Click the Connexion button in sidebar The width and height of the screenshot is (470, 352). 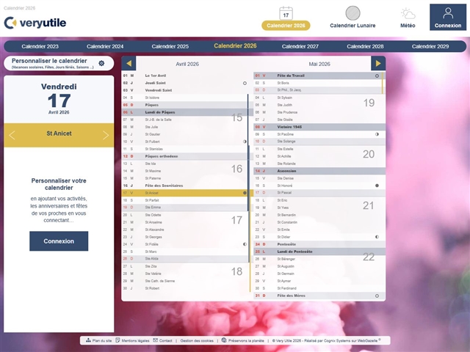point(59,241)
